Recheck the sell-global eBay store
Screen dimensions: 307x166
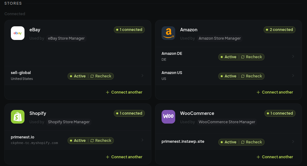coord(101,76)
